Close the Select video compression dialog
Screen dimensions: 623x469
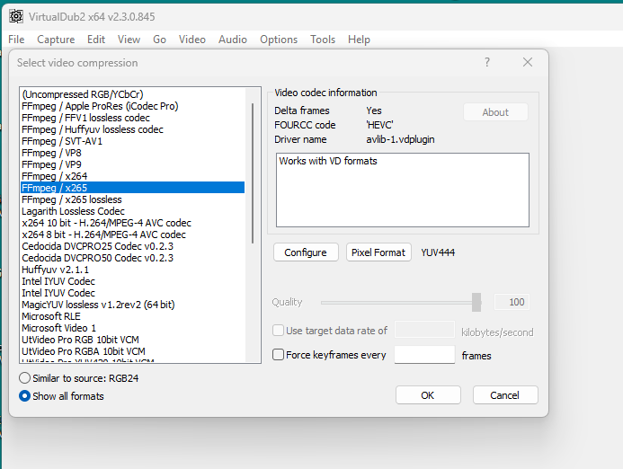pyautogui.click(x=527, y=62)
